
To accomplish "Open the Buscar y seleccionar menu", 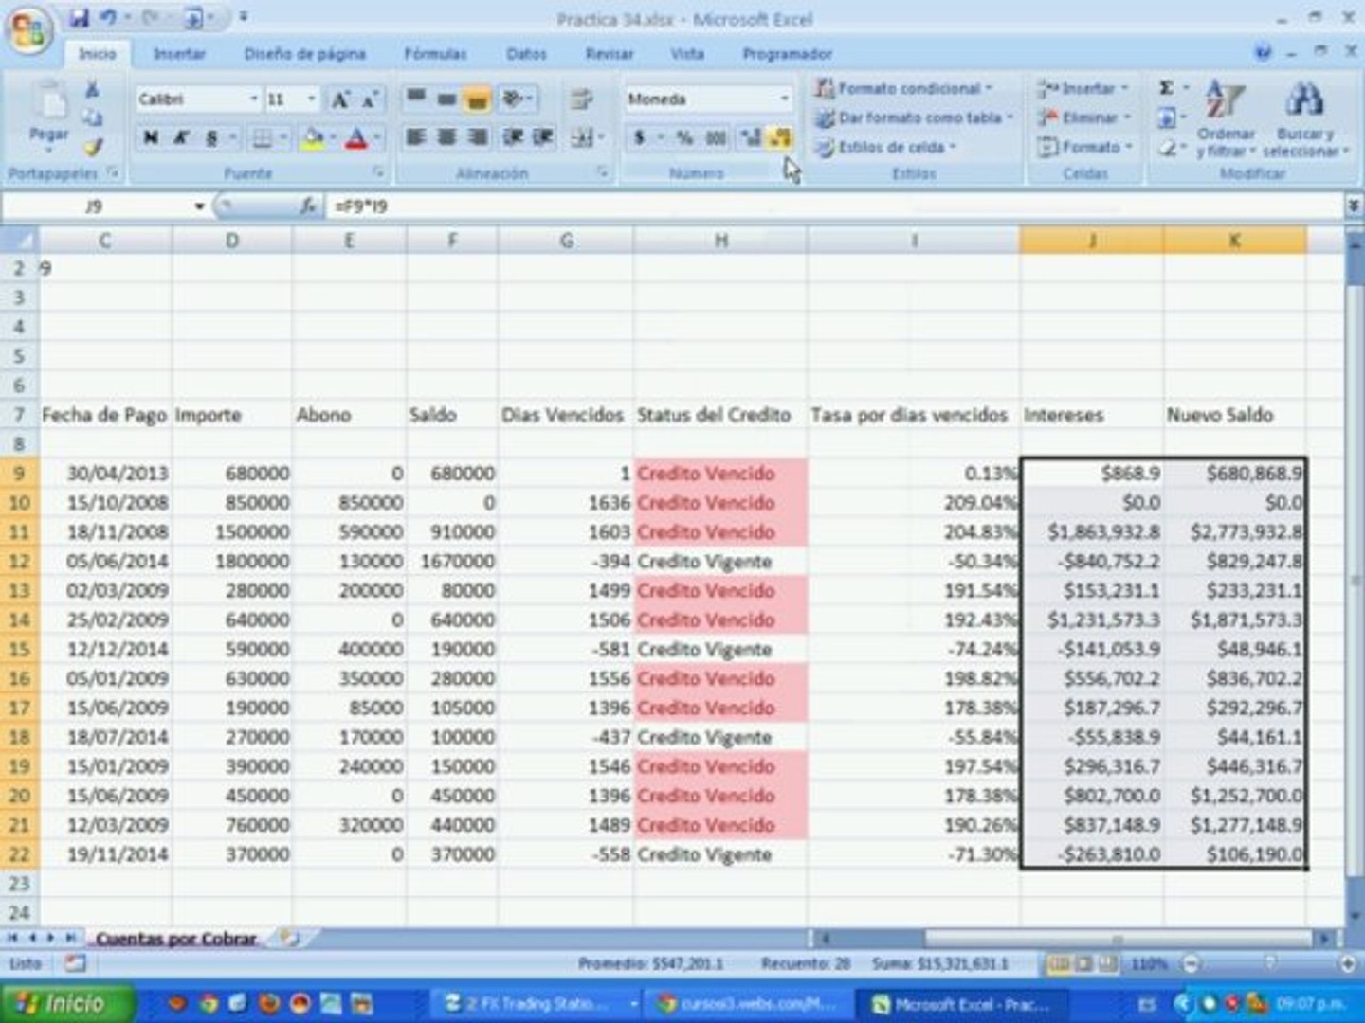I will (1305, 118).
